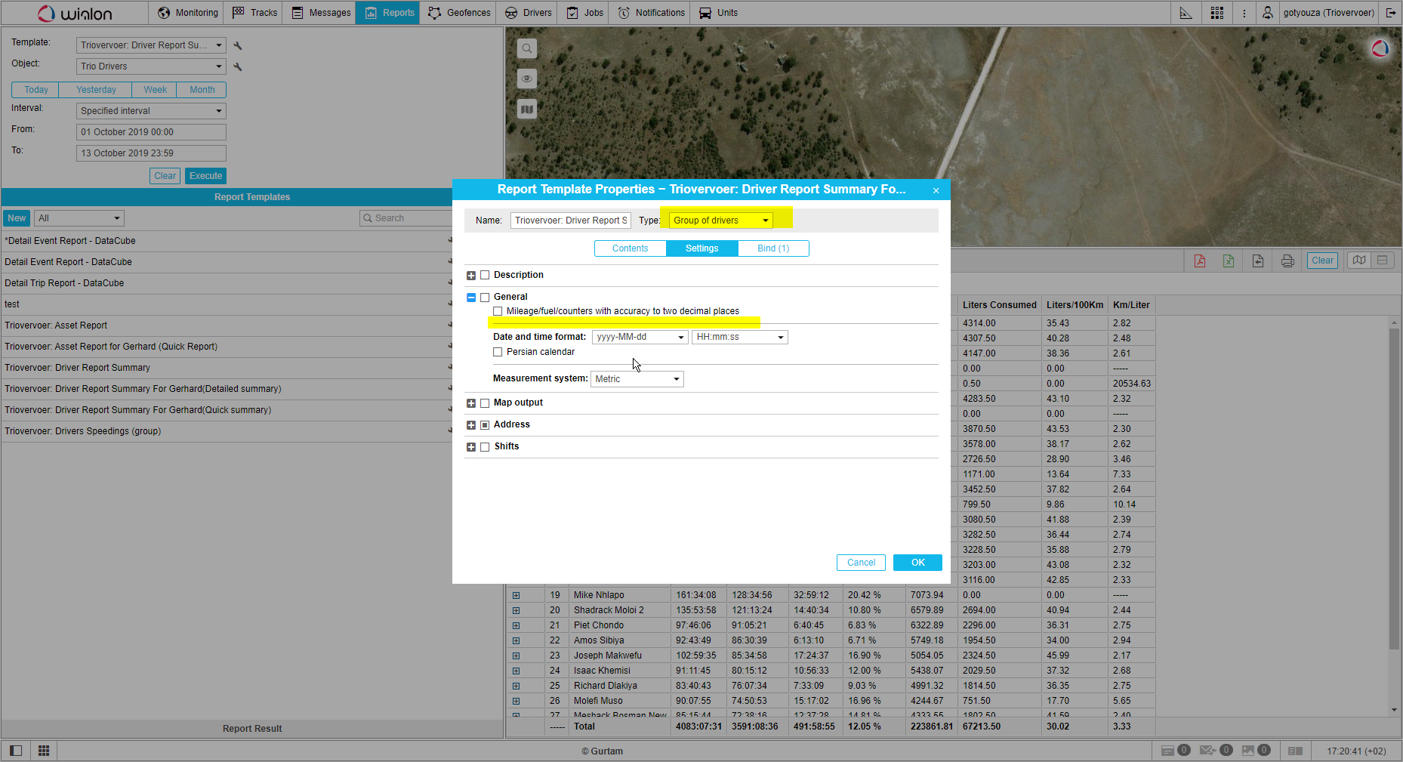Click the eye visibility icon on map
The height and width of the screenshot is (762, 1403).
pos(527,79)
